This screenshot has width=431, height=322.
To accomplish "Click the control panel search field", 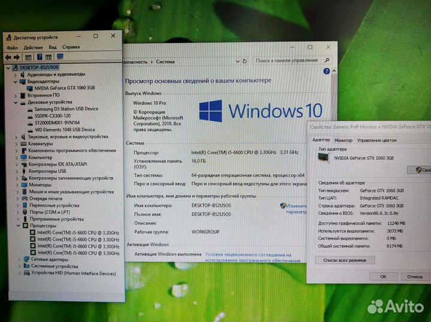I will point(286,60).
